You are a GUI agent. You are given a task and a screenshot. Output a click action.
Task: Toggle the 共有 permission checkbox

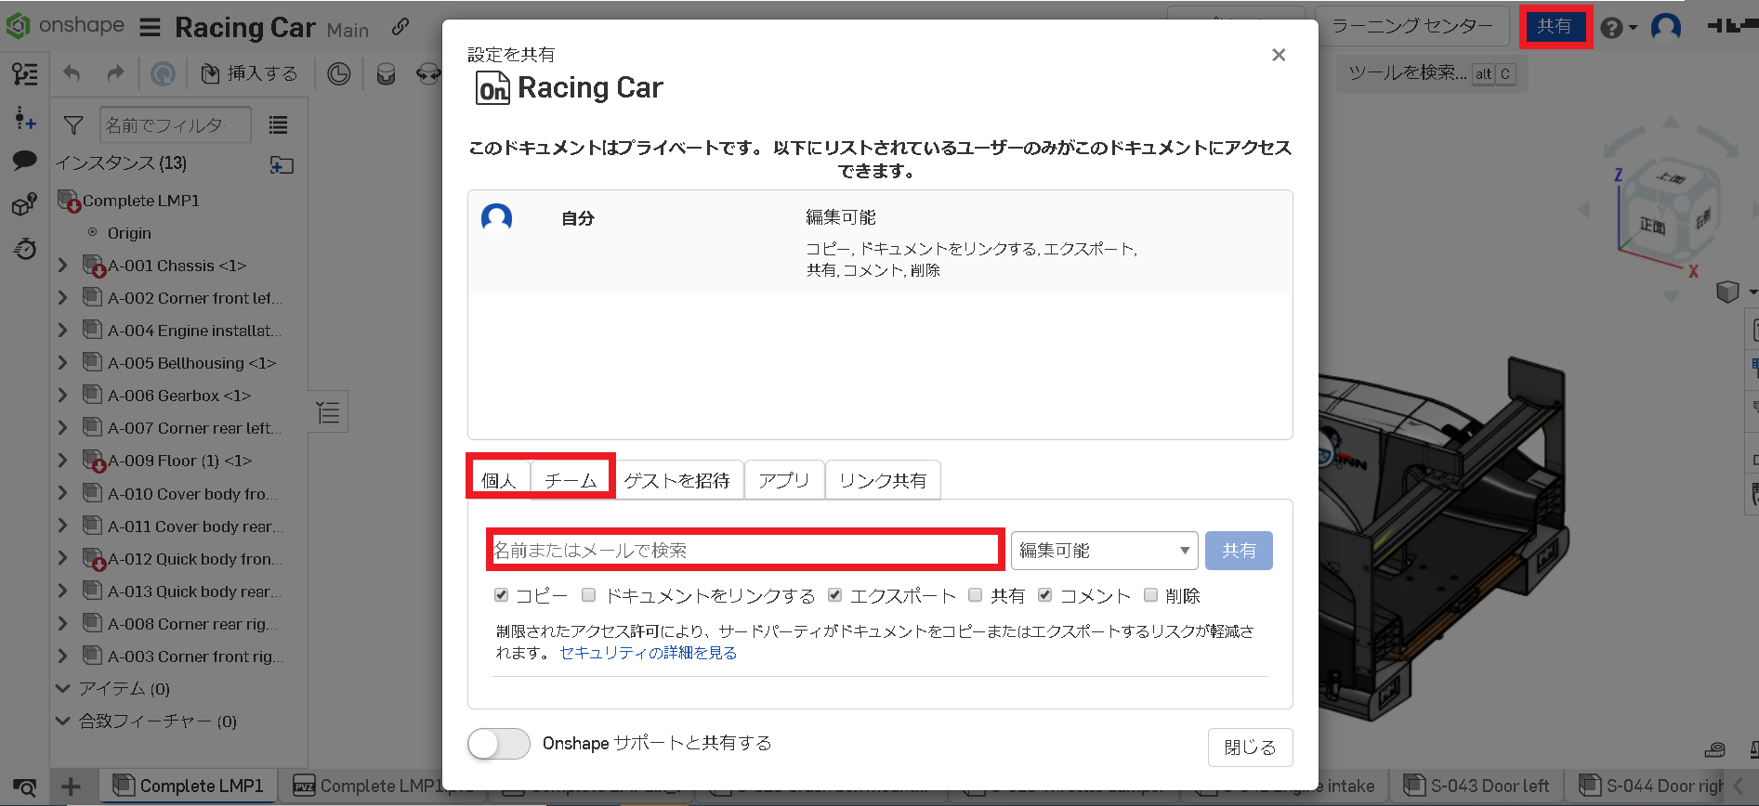[975, 595]
